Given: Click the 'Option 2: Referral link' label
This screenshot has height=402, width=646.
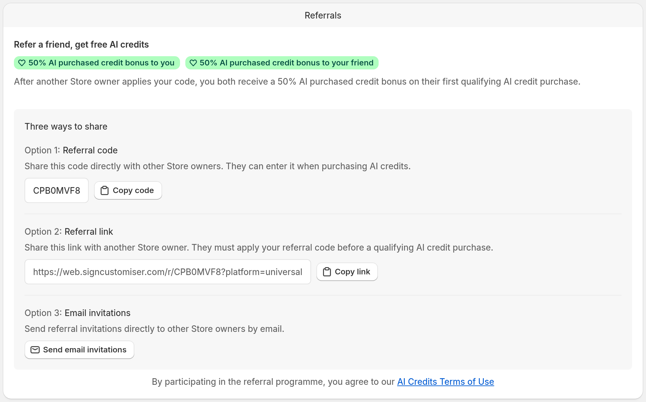Looking at the screenshot, I should (69, 232).
